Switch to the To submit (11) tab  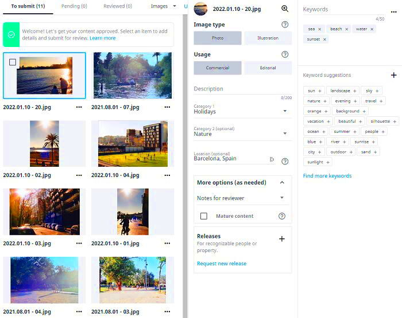pos(28,6)
